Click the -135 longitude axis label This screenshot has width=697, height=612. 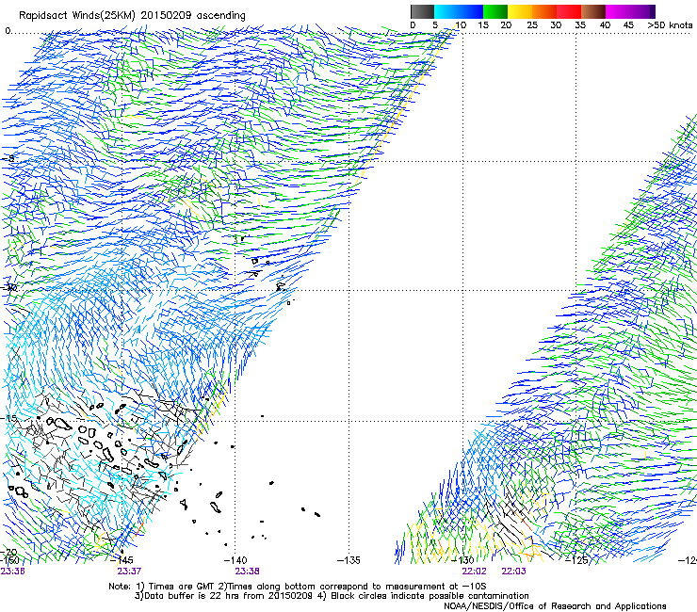click(348, 560)
